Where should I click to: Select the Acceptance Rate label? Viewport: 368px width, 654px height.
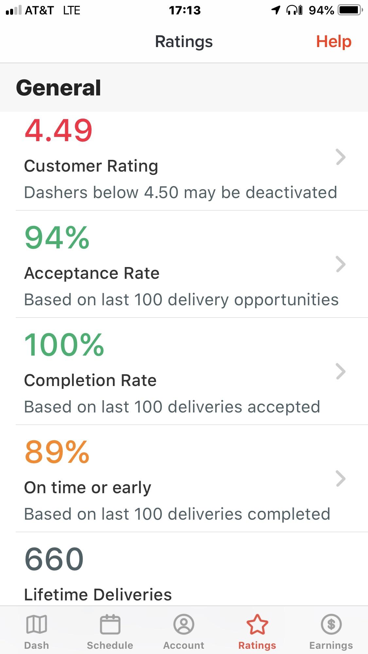pos(92,273)
